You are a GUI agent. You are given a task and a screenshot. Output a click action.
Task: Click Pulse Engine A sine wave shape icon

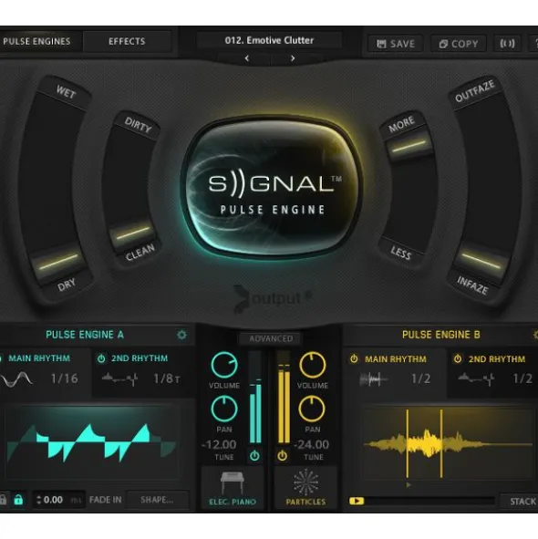[x=16, y=378]
